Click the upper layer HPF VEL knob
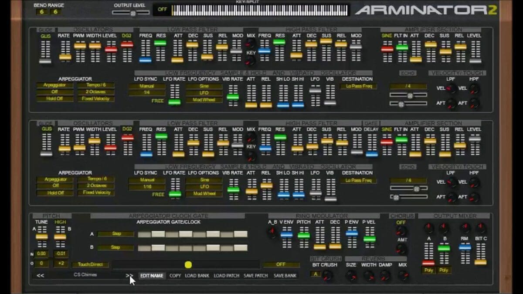 point(474,88)
